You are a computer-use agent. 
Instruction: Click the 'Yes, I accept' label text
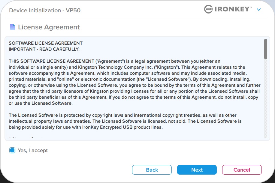coord(33,150)
